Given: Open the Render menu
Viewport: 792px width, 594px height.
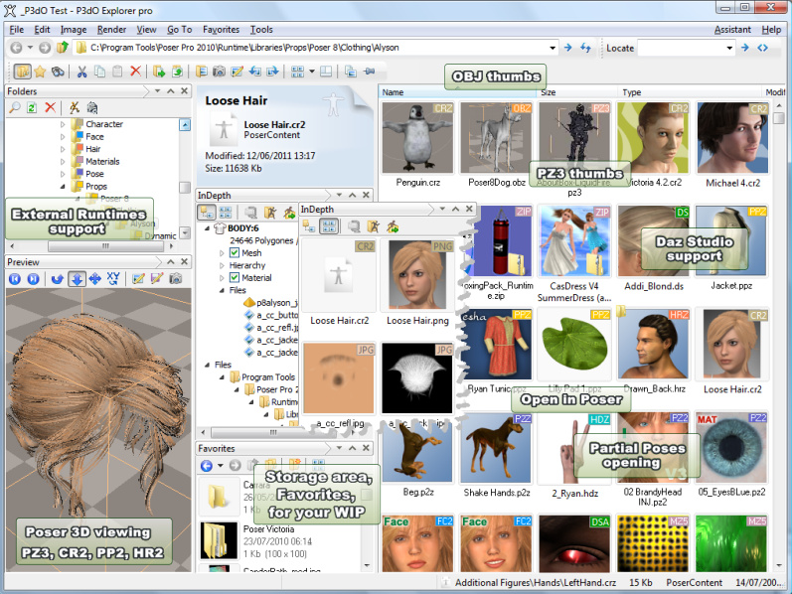Looking at the screenshot, I should 111,30.
